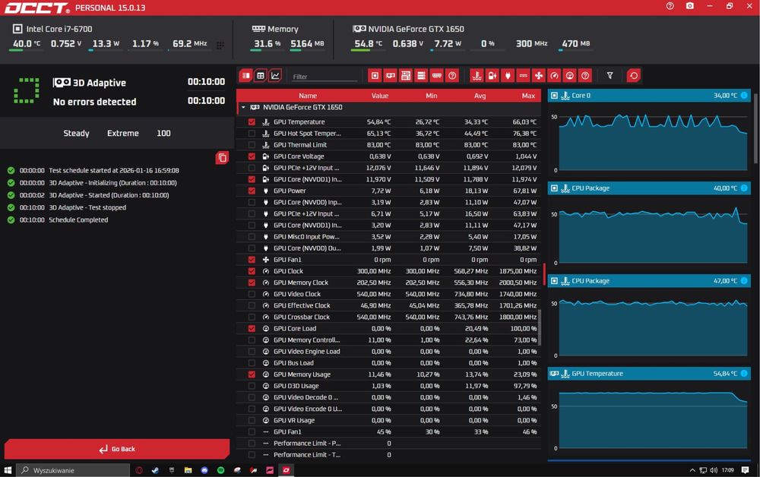Open info icon on the GPU Temperature graph

(744, 374)
